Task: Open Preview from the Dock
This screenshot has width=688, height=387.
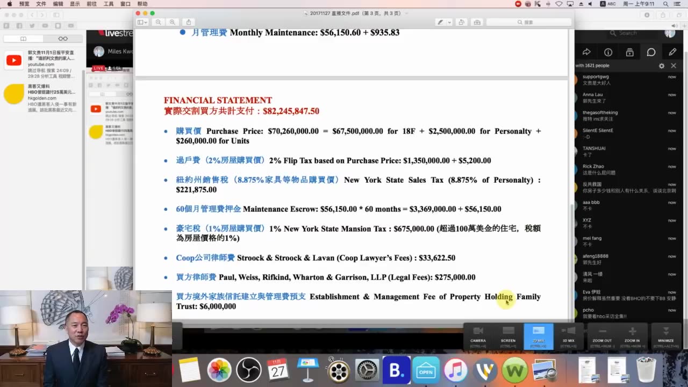Action: click(x=544, y=370)
